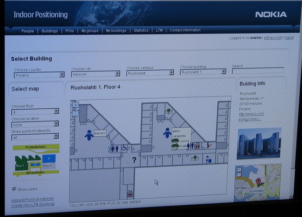
Task: Open the LTM menu tab
Action: coord(159,30)
